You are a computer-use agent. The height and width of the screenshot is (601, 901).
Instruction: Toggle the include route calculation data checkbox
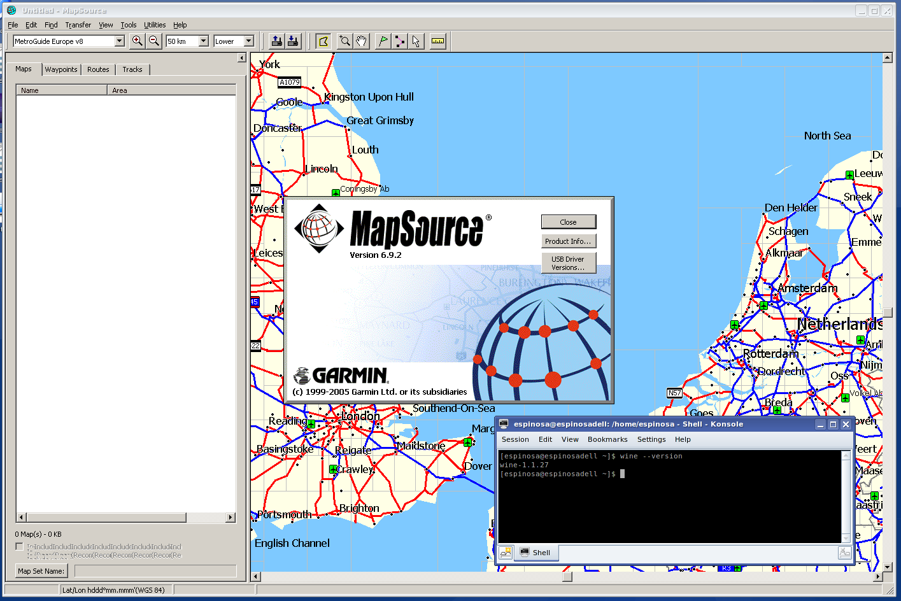point(20,547)
